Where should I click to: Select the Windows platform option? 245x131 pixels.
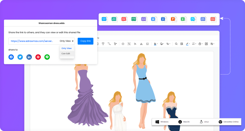(162, 122)
